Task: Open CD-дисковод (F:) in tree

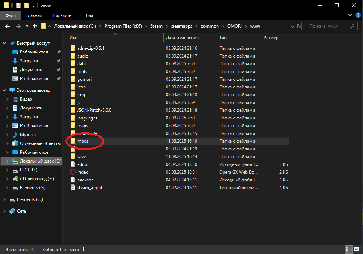Action: [x=37, y=179]
